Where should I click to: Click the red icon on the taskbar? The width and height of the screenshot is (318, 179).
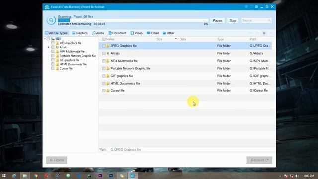[x=46, y=176]
